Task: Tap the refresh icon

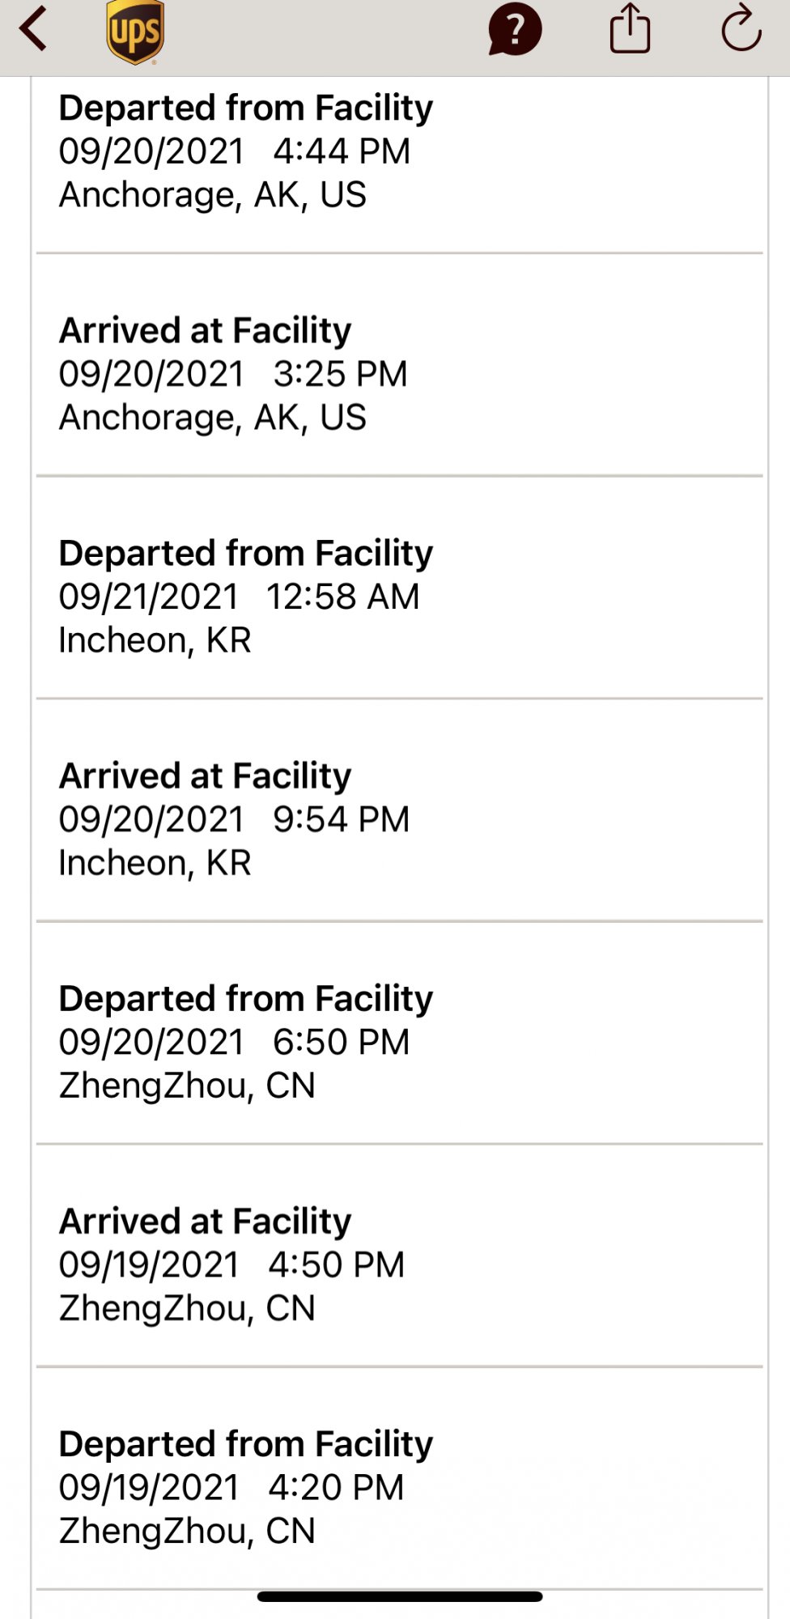Action: click(x=741, y=29)
